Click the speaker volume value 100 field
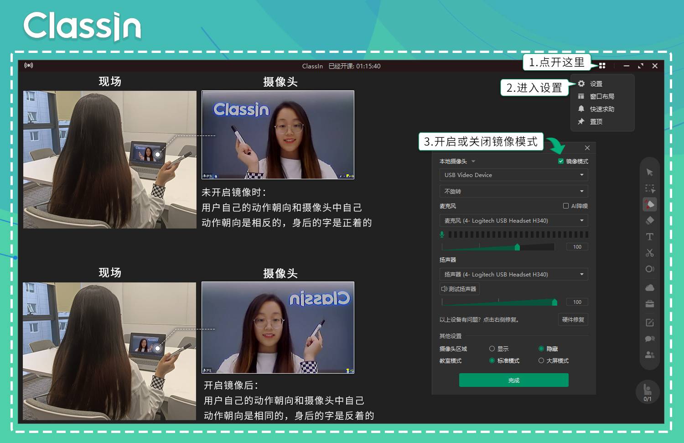684x443 pixels. tap(577, 302)
